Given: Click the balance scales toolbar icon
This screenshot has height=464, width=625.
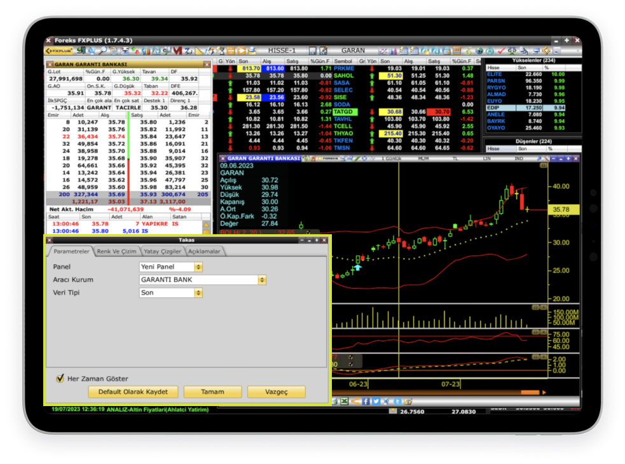Looking at the screenshot, I should click(x=512, y=50).
